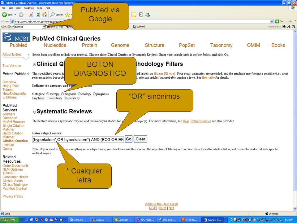
Task: Open the Google toolbar options dropdown
Action: point(13,27)
